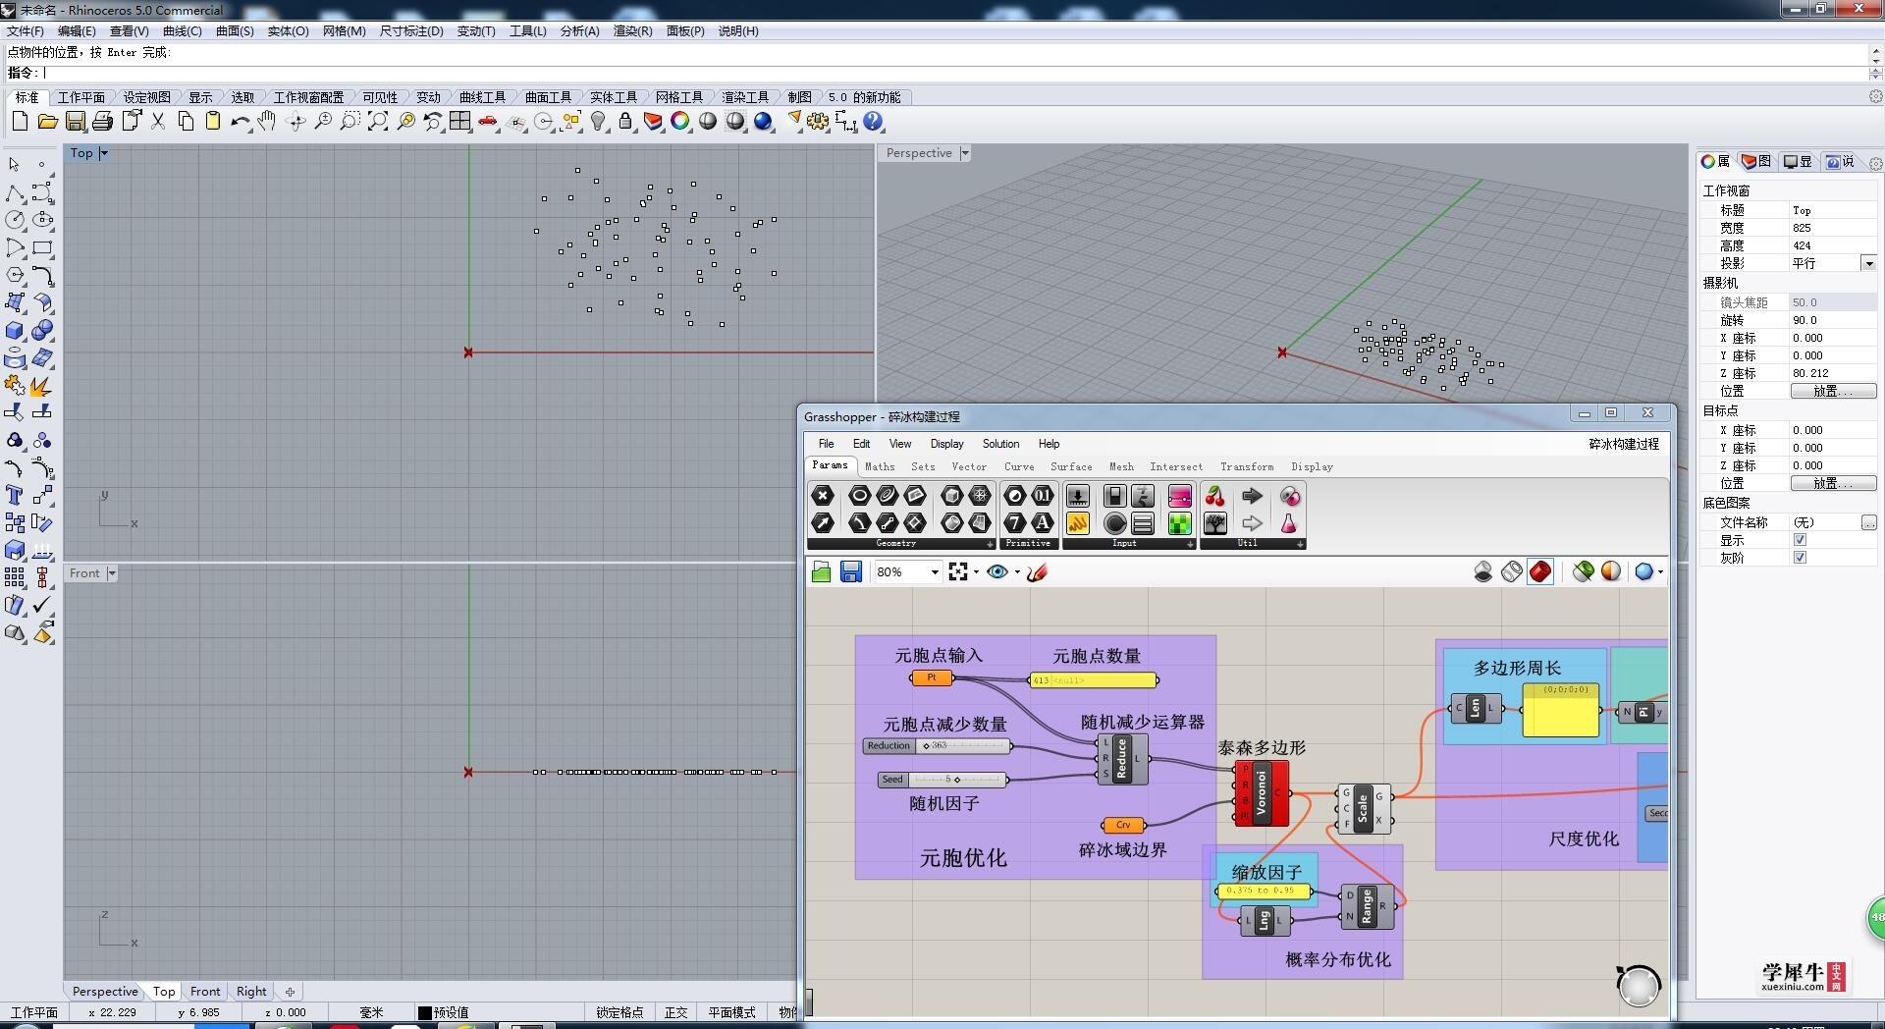Click the blue sphere render icon
Image resolution: width=1885 pixels, height=1029 pixels.
coord(763,121)
